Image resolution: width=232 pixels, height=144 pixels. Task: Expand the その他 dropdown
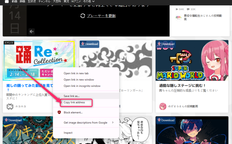[89, 1]
